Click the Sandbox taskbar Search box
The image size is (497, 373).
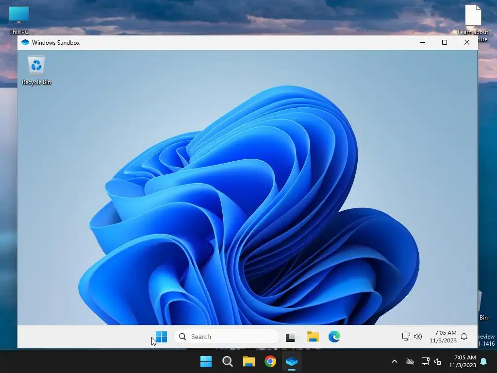coord(226,337)
